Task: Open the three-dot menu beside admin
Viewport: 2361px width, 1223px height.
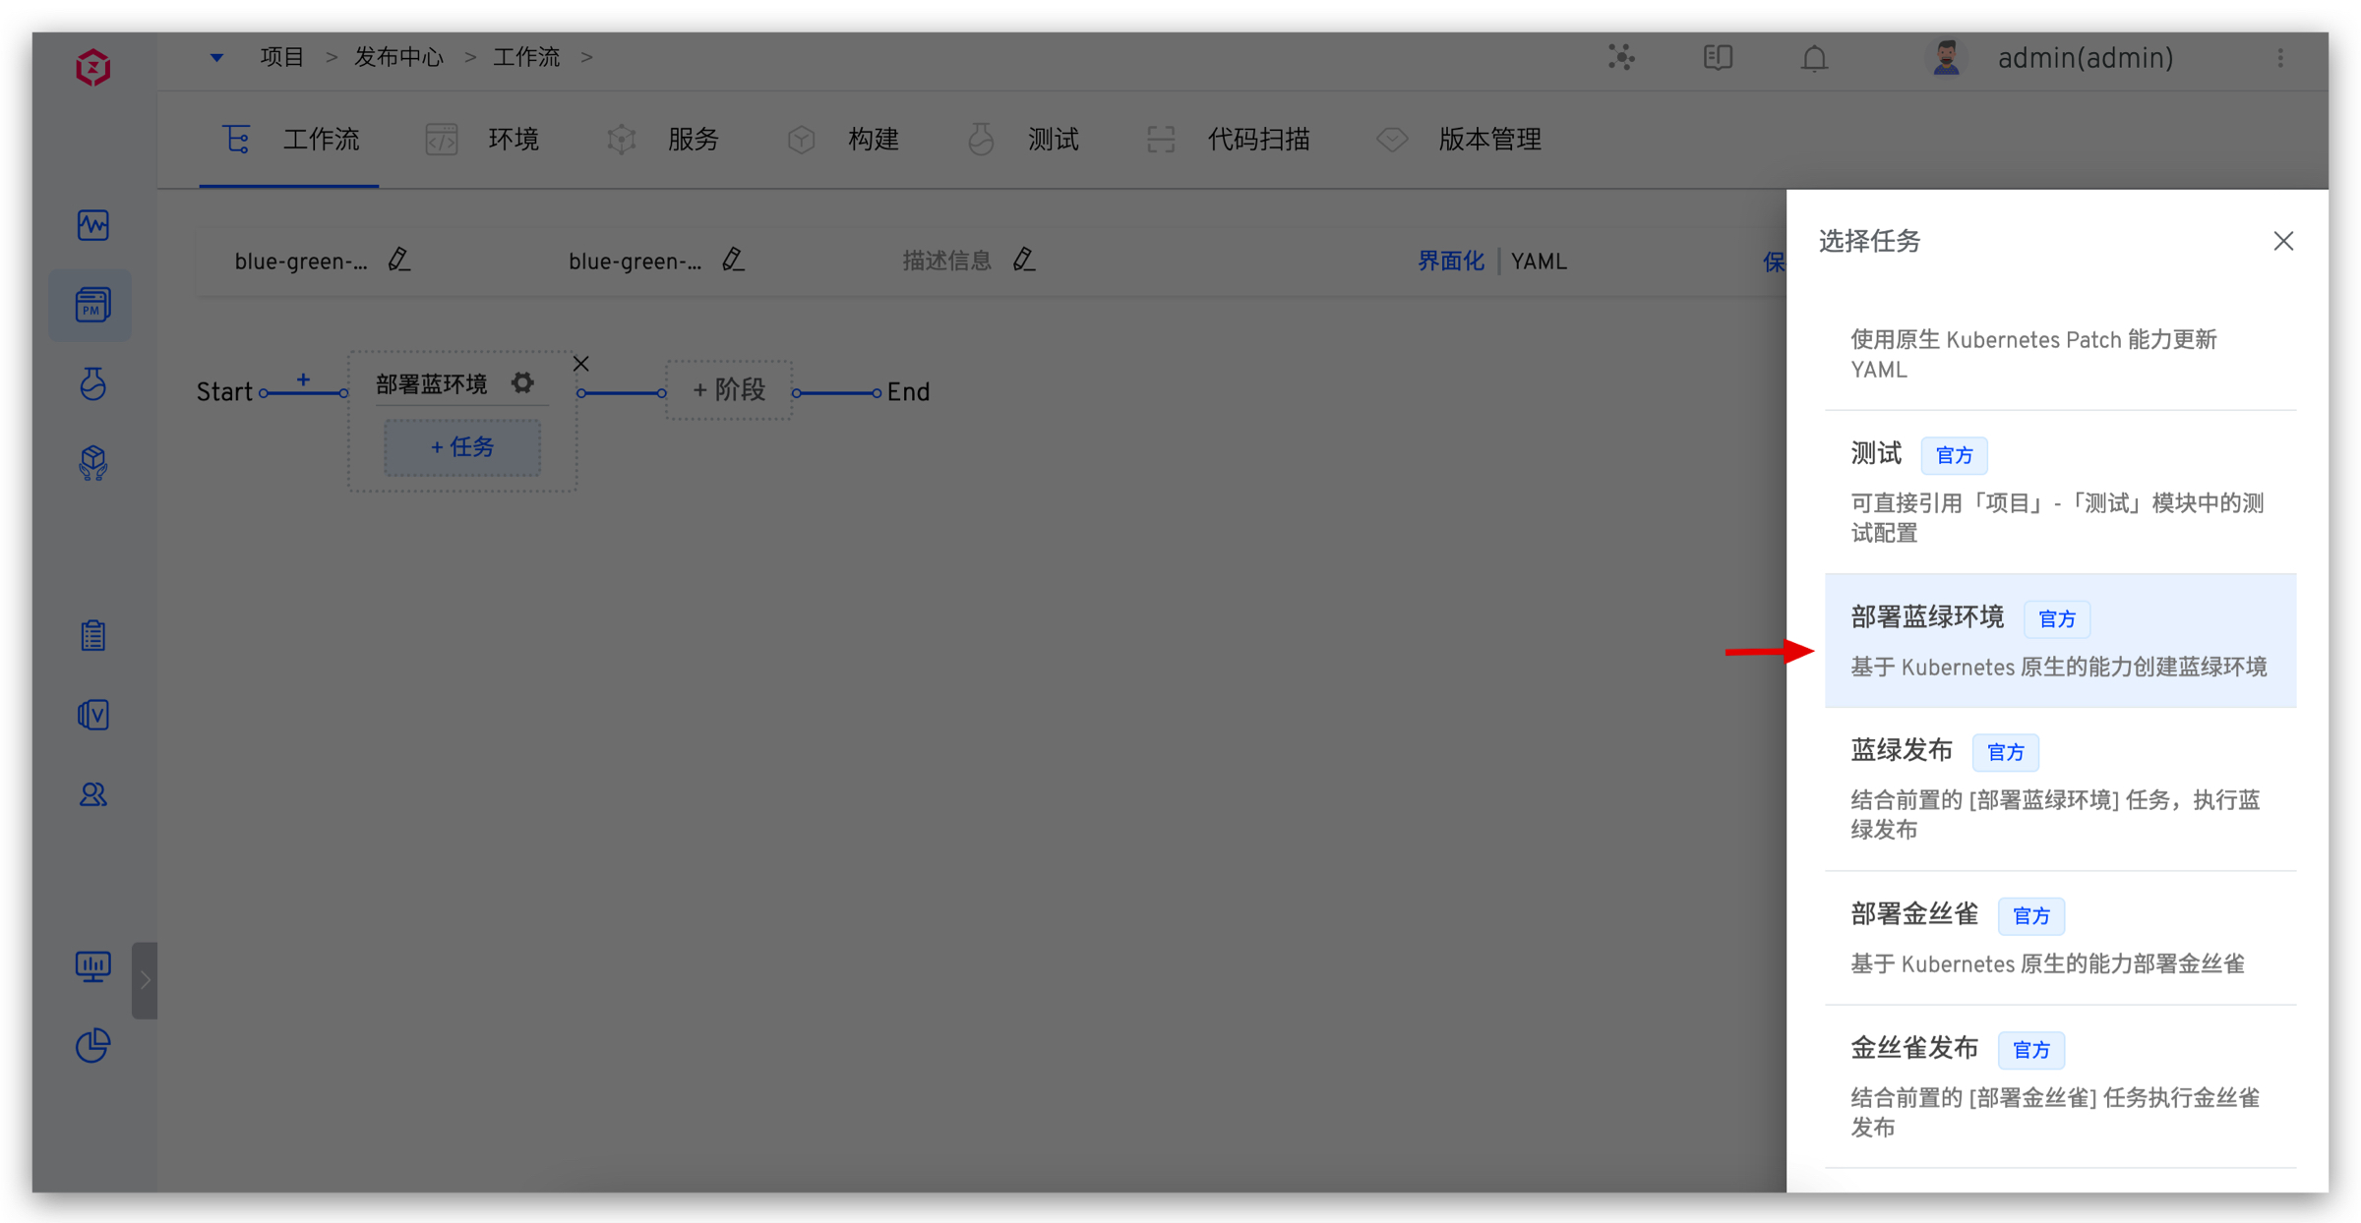Action: click(2280, 58)
